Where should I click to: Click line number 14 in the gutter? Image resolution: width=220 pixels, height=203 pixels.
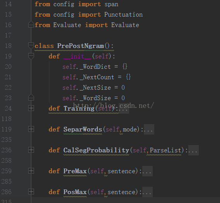(8, 4)
